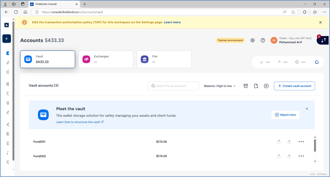Open a new browser tab
The width and height of the screenshot is (330, 177).
[84, 4]
